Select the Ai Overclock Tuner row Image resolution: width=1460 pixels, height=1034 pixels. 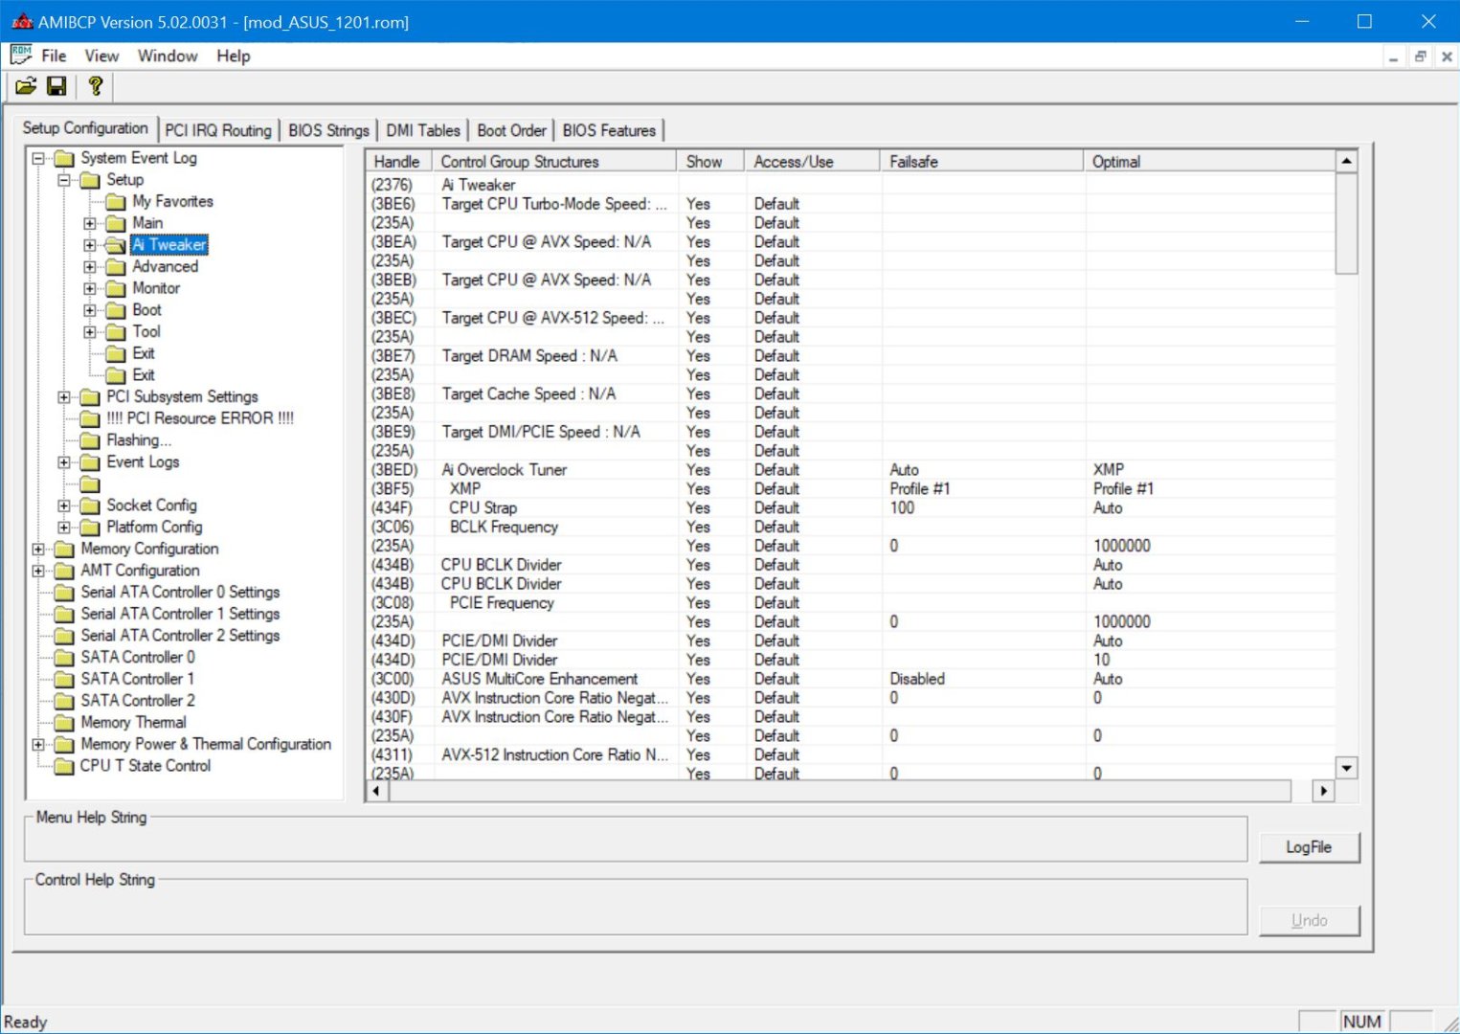coord(504,470)
